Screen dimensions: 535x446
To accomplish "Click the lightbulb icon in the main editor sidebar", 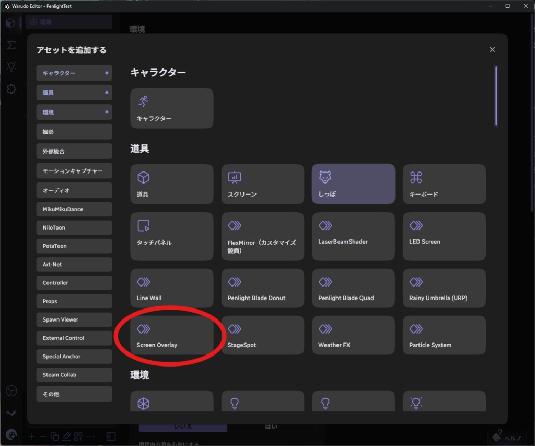I will (x=11, y=66).
